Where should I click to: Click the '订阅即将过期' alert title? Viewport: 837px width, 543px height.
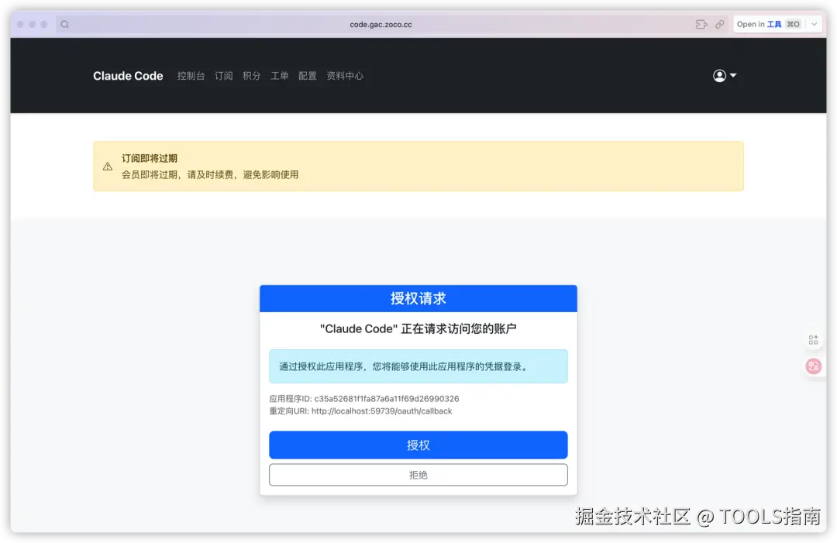[x=150, y=159]
